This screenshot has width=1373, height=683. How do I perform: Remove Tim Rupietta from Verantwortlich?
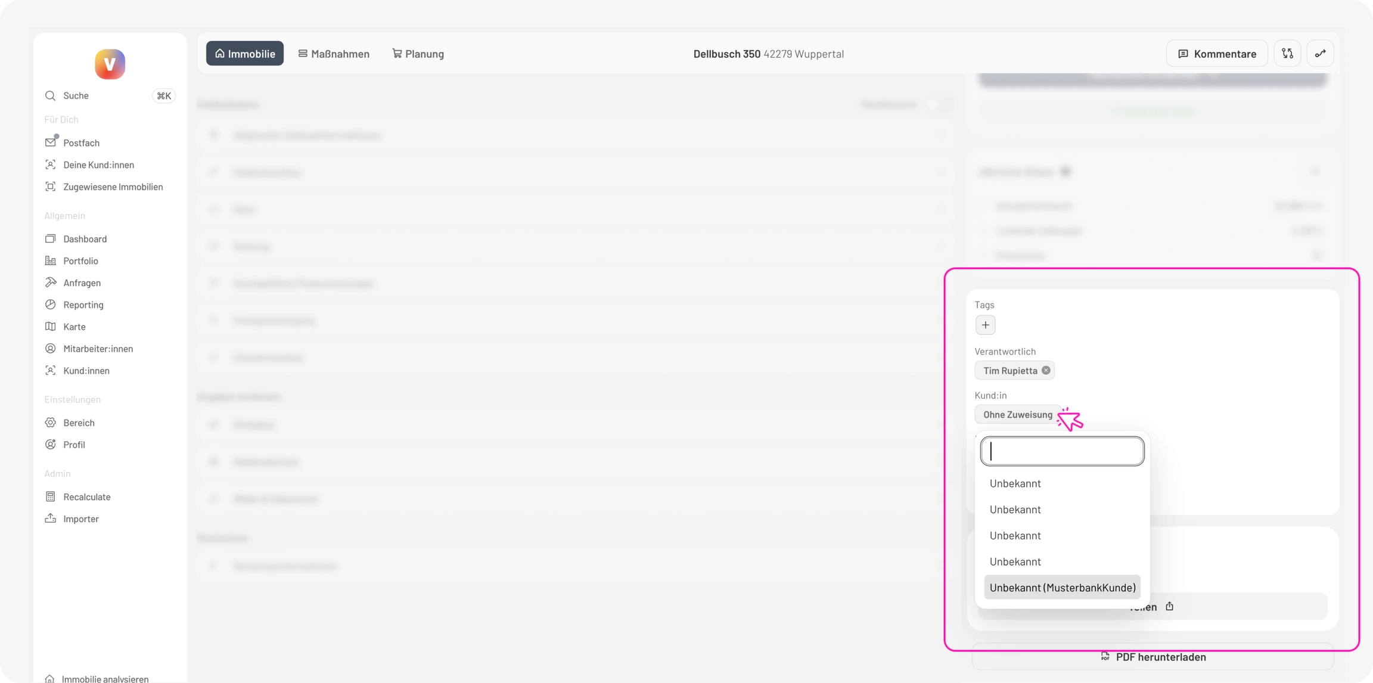[x=1046, y=371]
